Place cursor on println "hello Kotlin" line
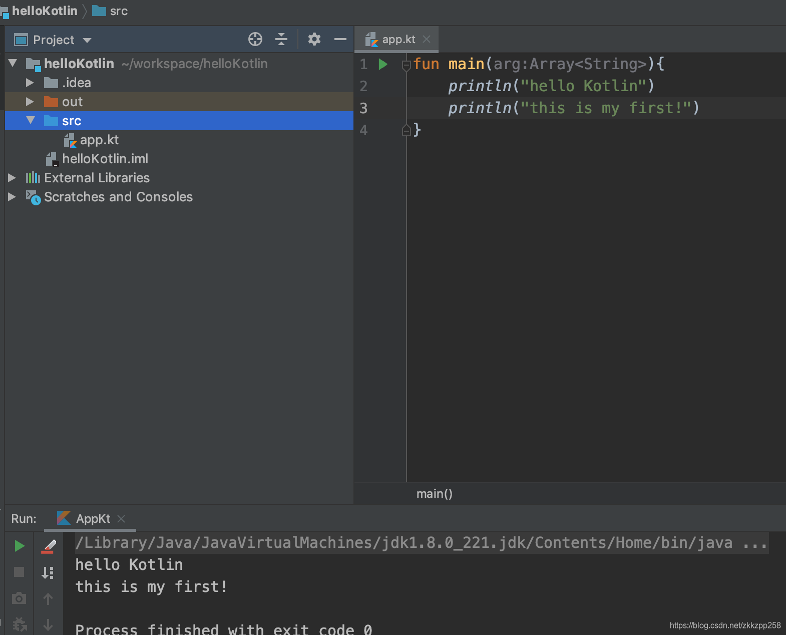Viewport: 786px width, 635px height. click(x=551, y=86)
